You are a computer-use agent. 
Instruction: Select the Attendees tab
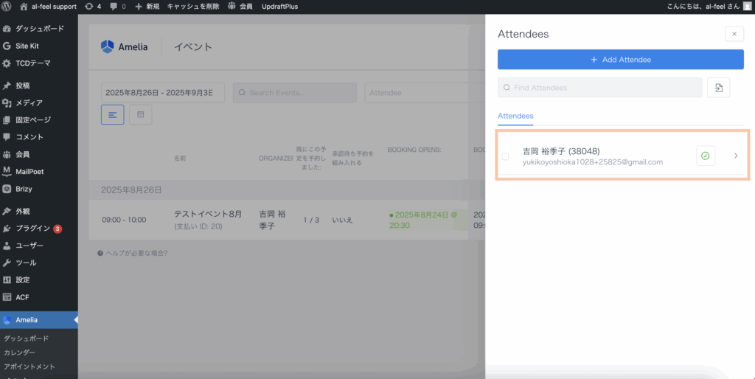tap(515, 117)
